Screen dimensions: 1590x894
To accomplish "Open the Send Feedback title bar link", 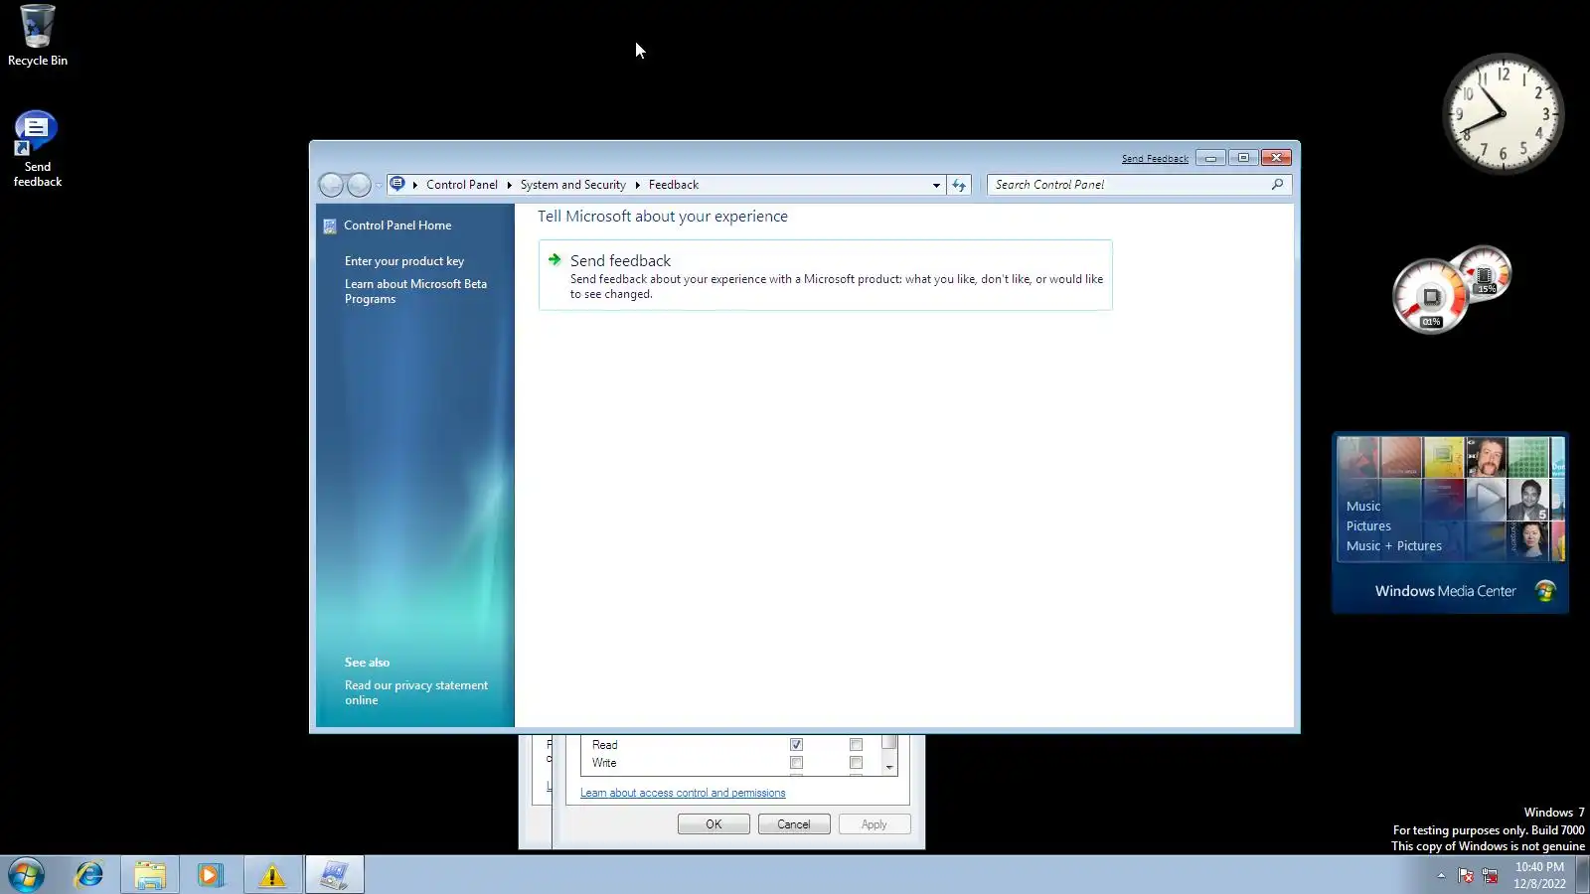I will coord(1155,159).
